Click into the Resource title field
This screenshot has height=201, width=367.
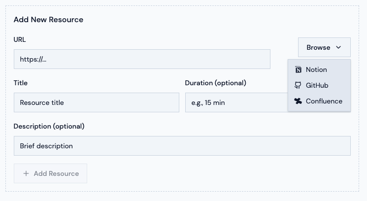(96, 102)
